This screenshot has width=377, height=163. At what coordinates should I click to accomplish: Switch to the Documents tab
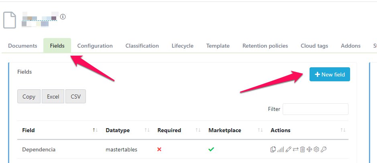pyautogui.click(x=22, y=46)
